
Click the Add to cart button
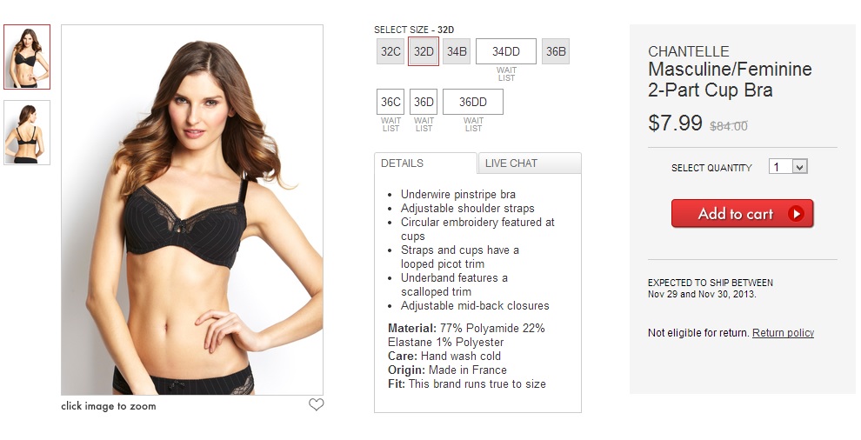[743, 213]
